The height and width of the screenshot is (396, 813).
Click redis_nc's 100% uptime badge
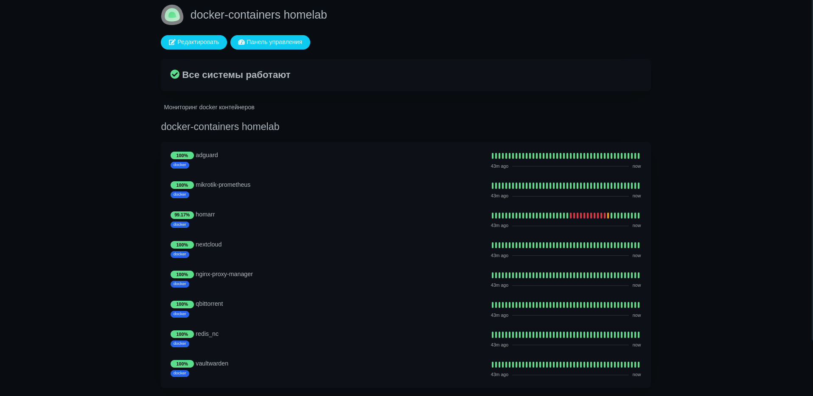[182, 334]
